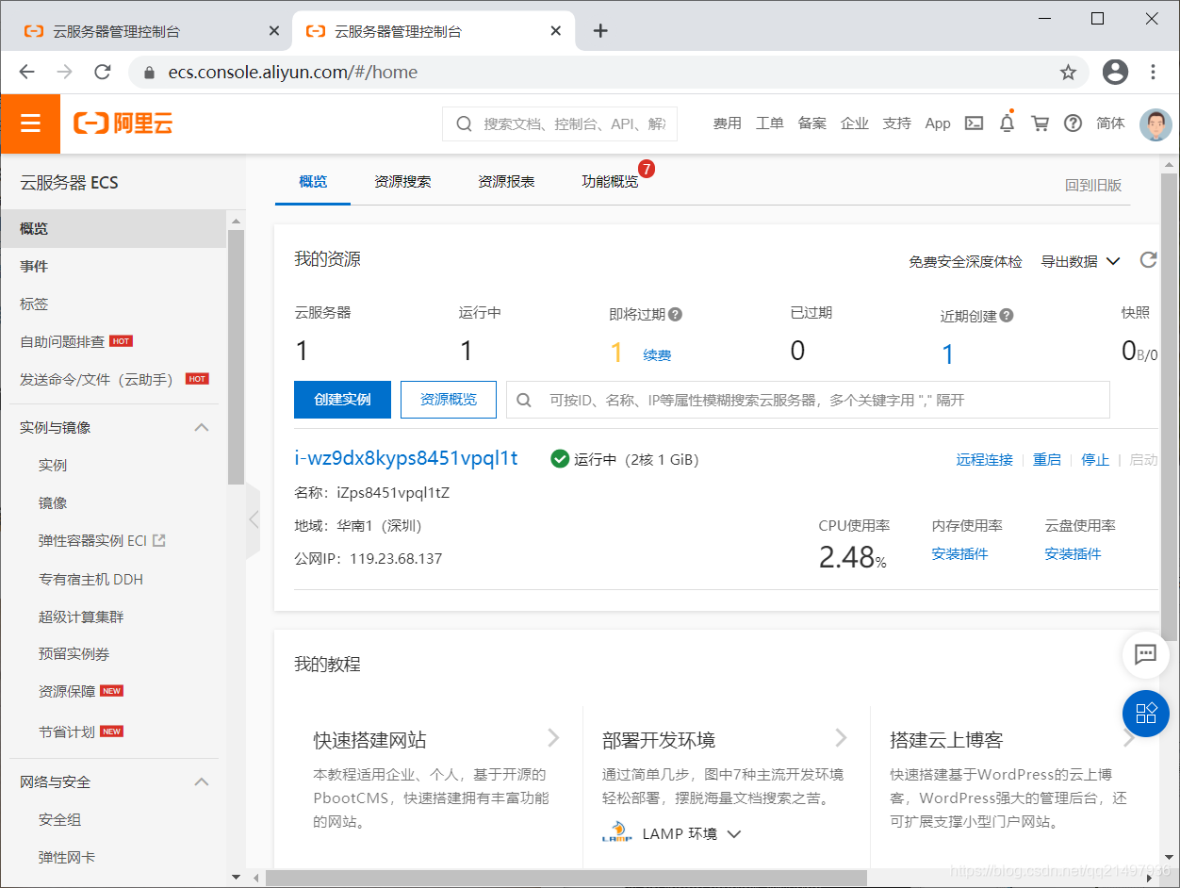The image size is (1180, 888).
Task: Click 远程连接 link
Action: [984, 460]
